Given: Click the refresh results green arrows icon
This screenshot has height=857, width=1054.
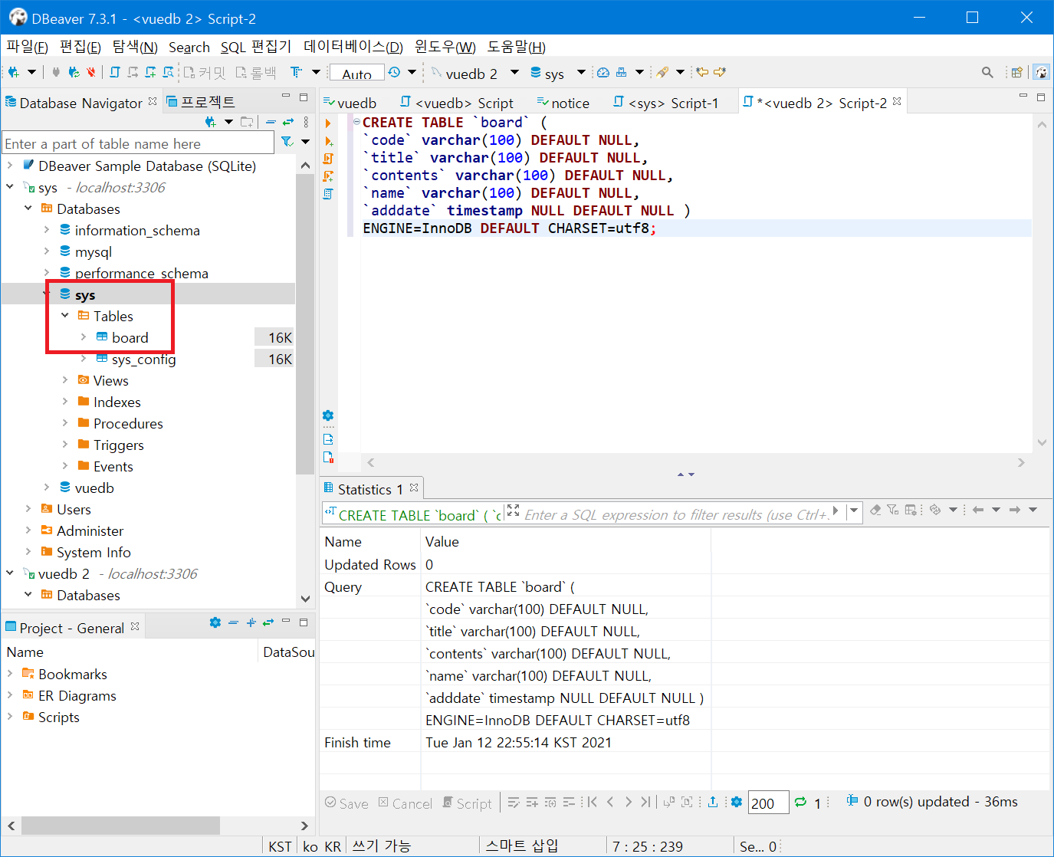Looking at the screenshot, I should pyautogui.click(x=800, y=802).
